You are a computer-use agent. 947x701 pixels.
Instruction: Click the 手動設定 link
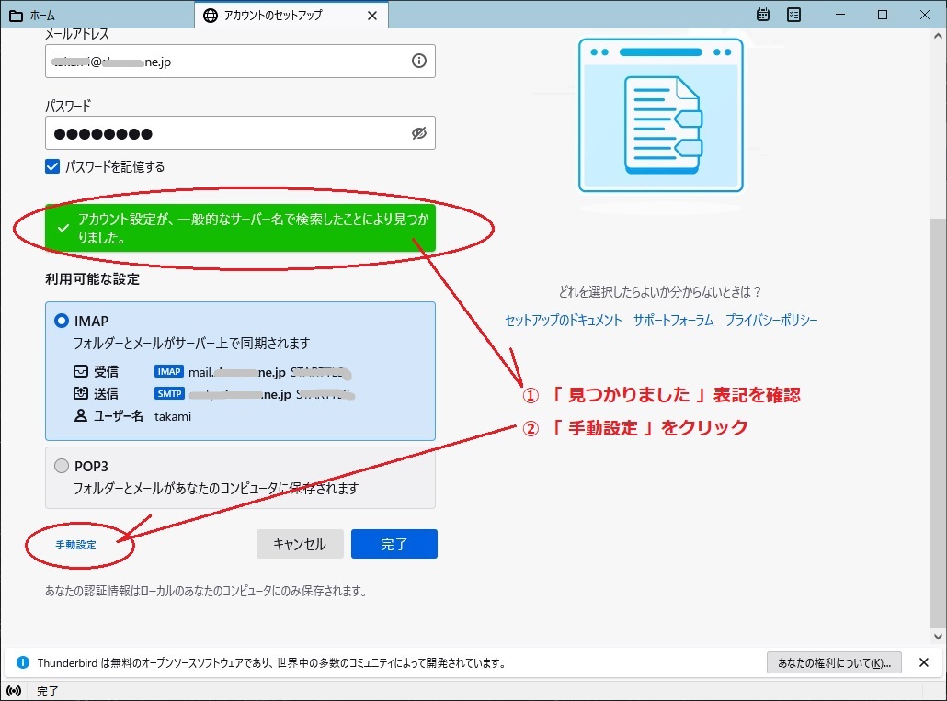[75, 545]
